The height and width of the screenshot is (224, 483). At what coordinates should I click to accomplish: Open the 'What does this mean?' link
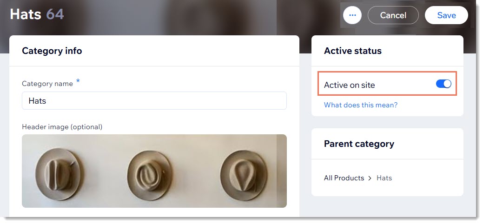361,105
